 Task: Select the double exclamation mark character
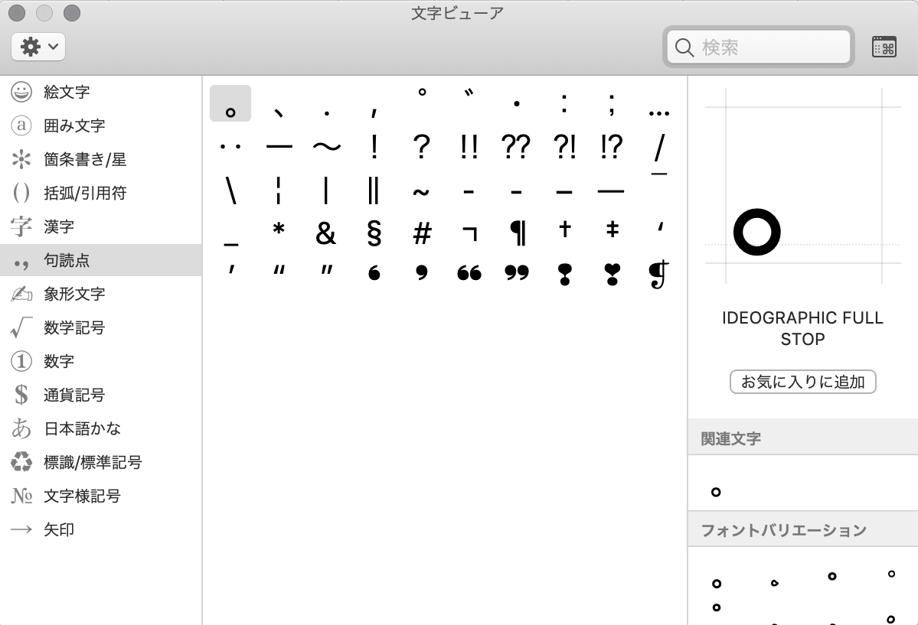click(x=470, y=147)
